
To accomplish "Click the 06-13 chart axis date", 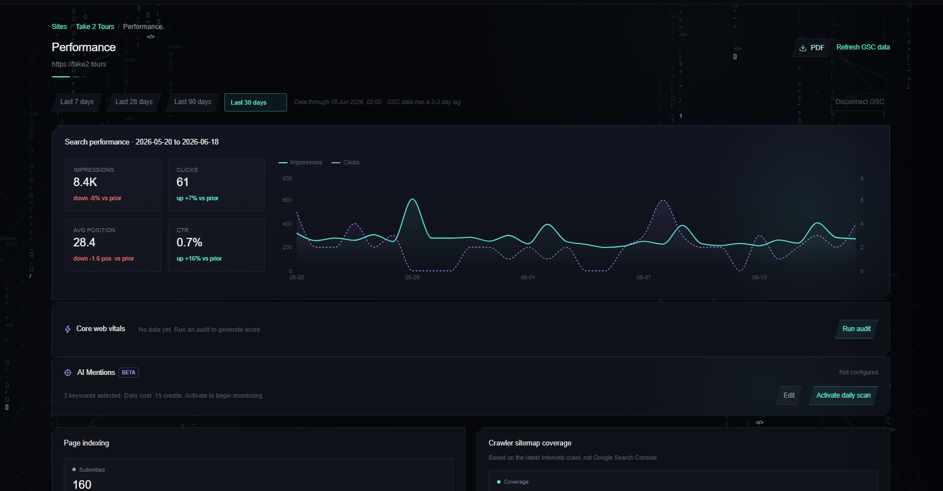I will click(x=759, y=278).
